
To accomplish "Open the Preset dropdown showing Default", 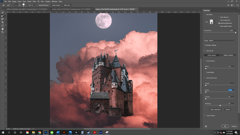I will coord(222,41).
